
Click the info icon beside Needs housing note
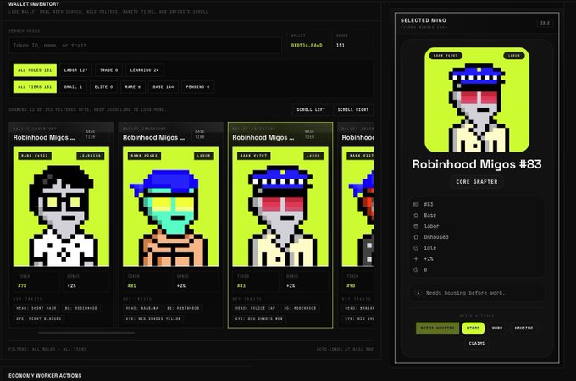[x=418, y=293]
